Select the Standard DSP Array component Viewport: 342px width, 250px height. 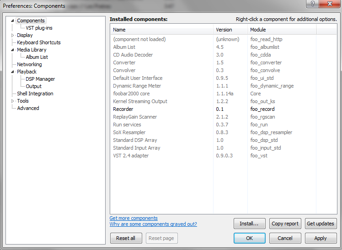223,140
